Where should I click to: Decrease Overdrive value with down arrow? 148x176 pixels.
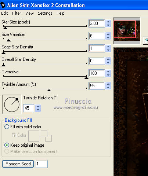[108, 75]
